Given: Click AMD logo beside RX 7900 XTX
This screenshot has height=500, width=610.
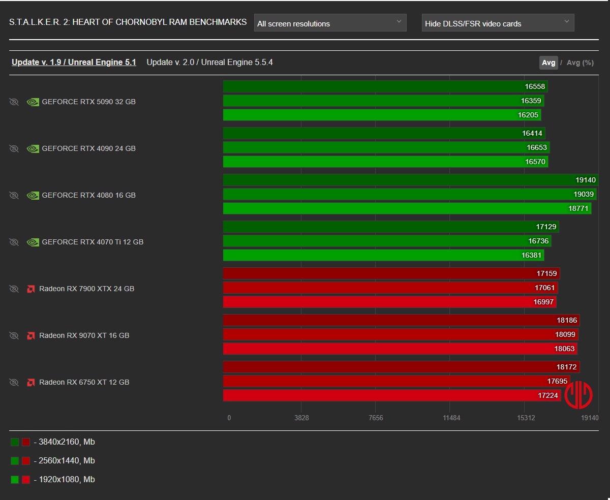Looking at the screenshot, I should click(x=30, y=289).
